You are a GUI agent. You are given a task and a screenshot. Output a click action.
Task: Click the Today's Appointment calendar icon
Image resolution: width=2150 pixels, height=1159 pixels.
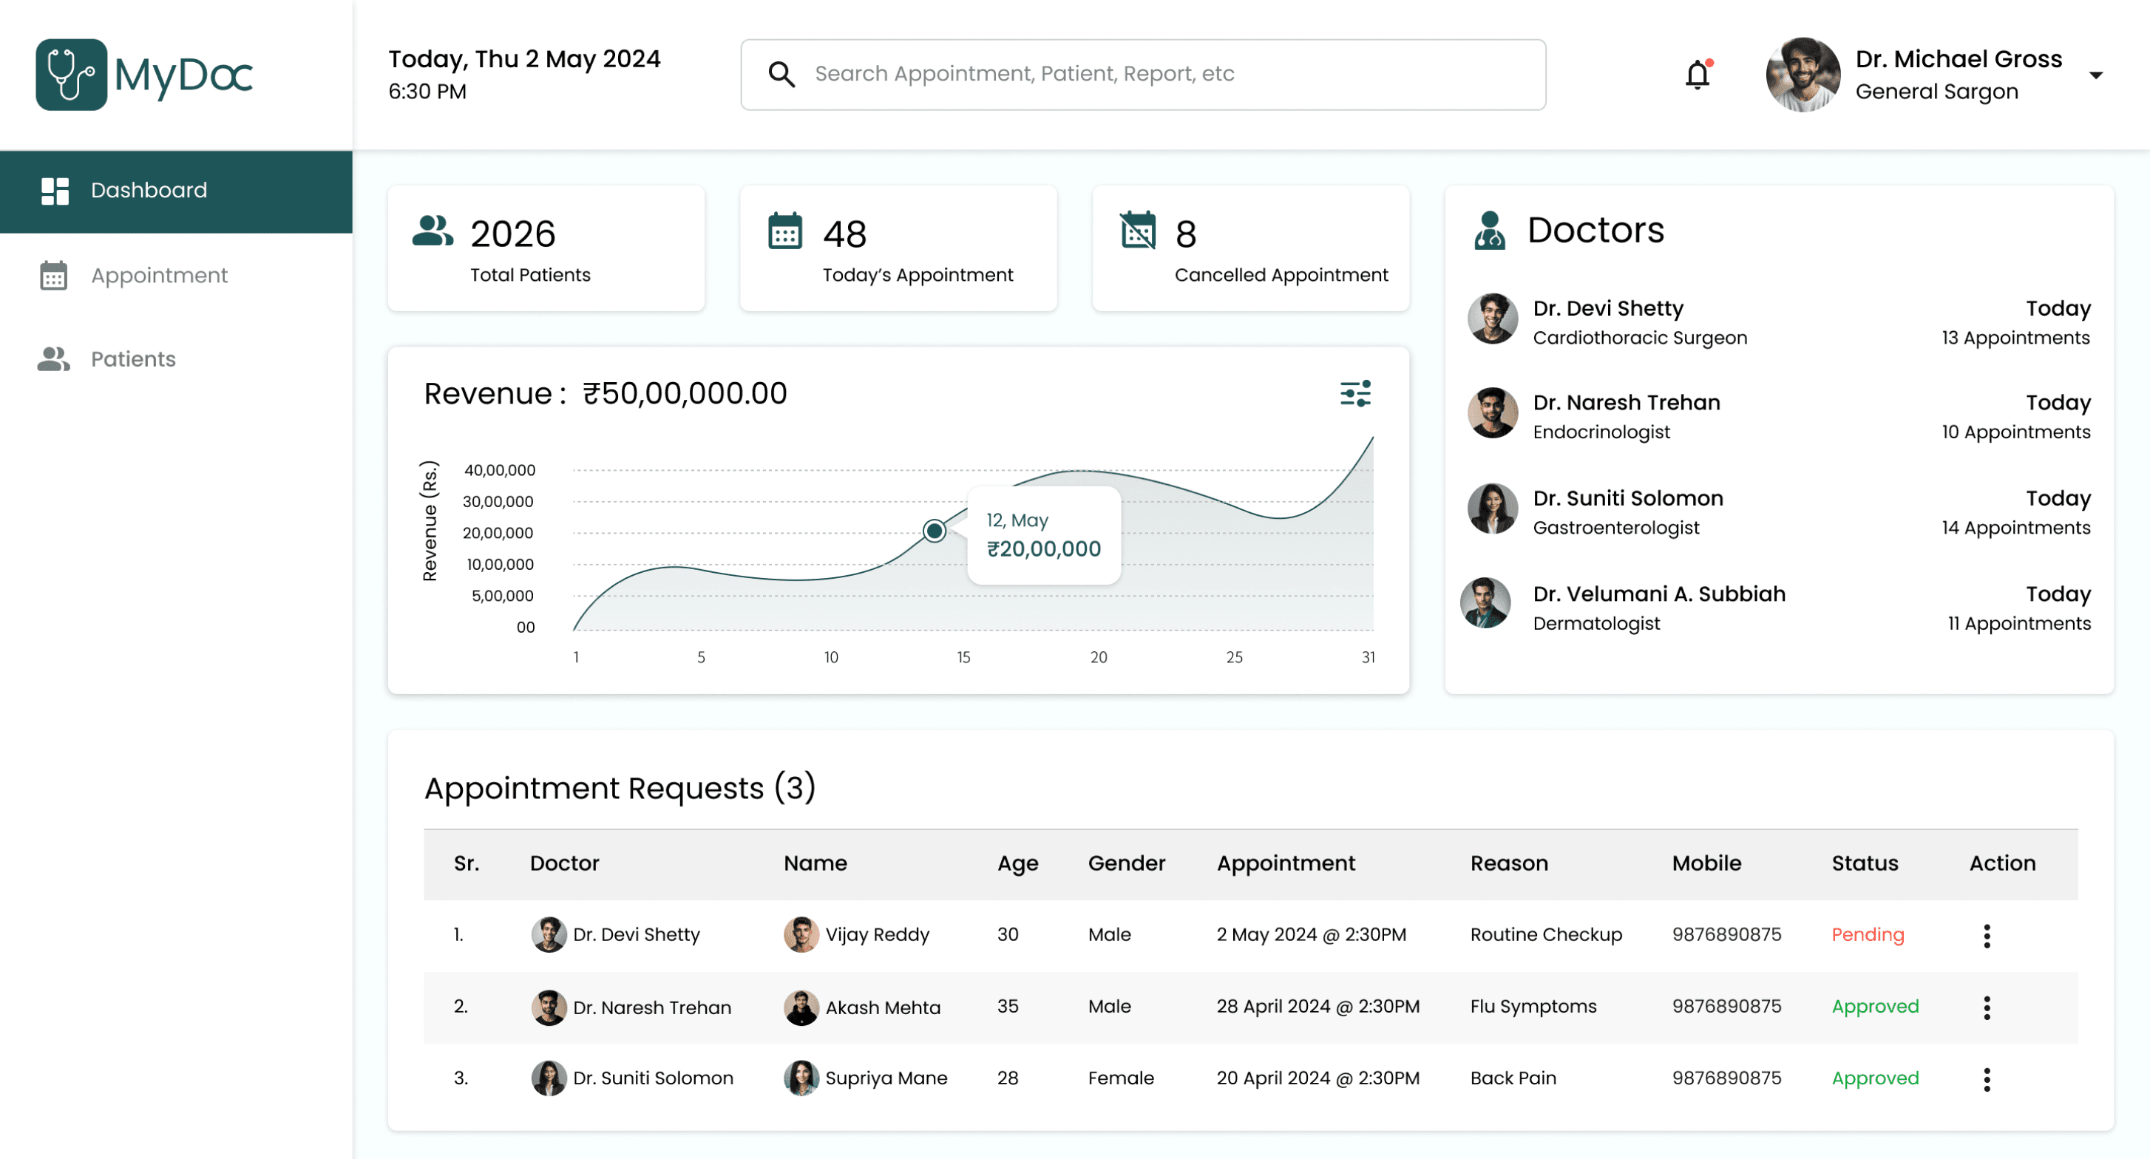click(x=784, y=231)
